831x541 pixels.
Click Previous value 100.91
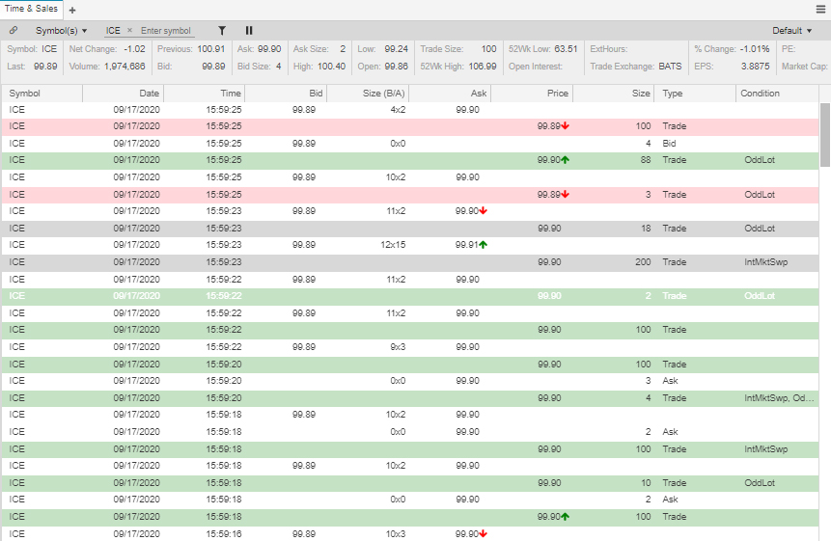211,49
